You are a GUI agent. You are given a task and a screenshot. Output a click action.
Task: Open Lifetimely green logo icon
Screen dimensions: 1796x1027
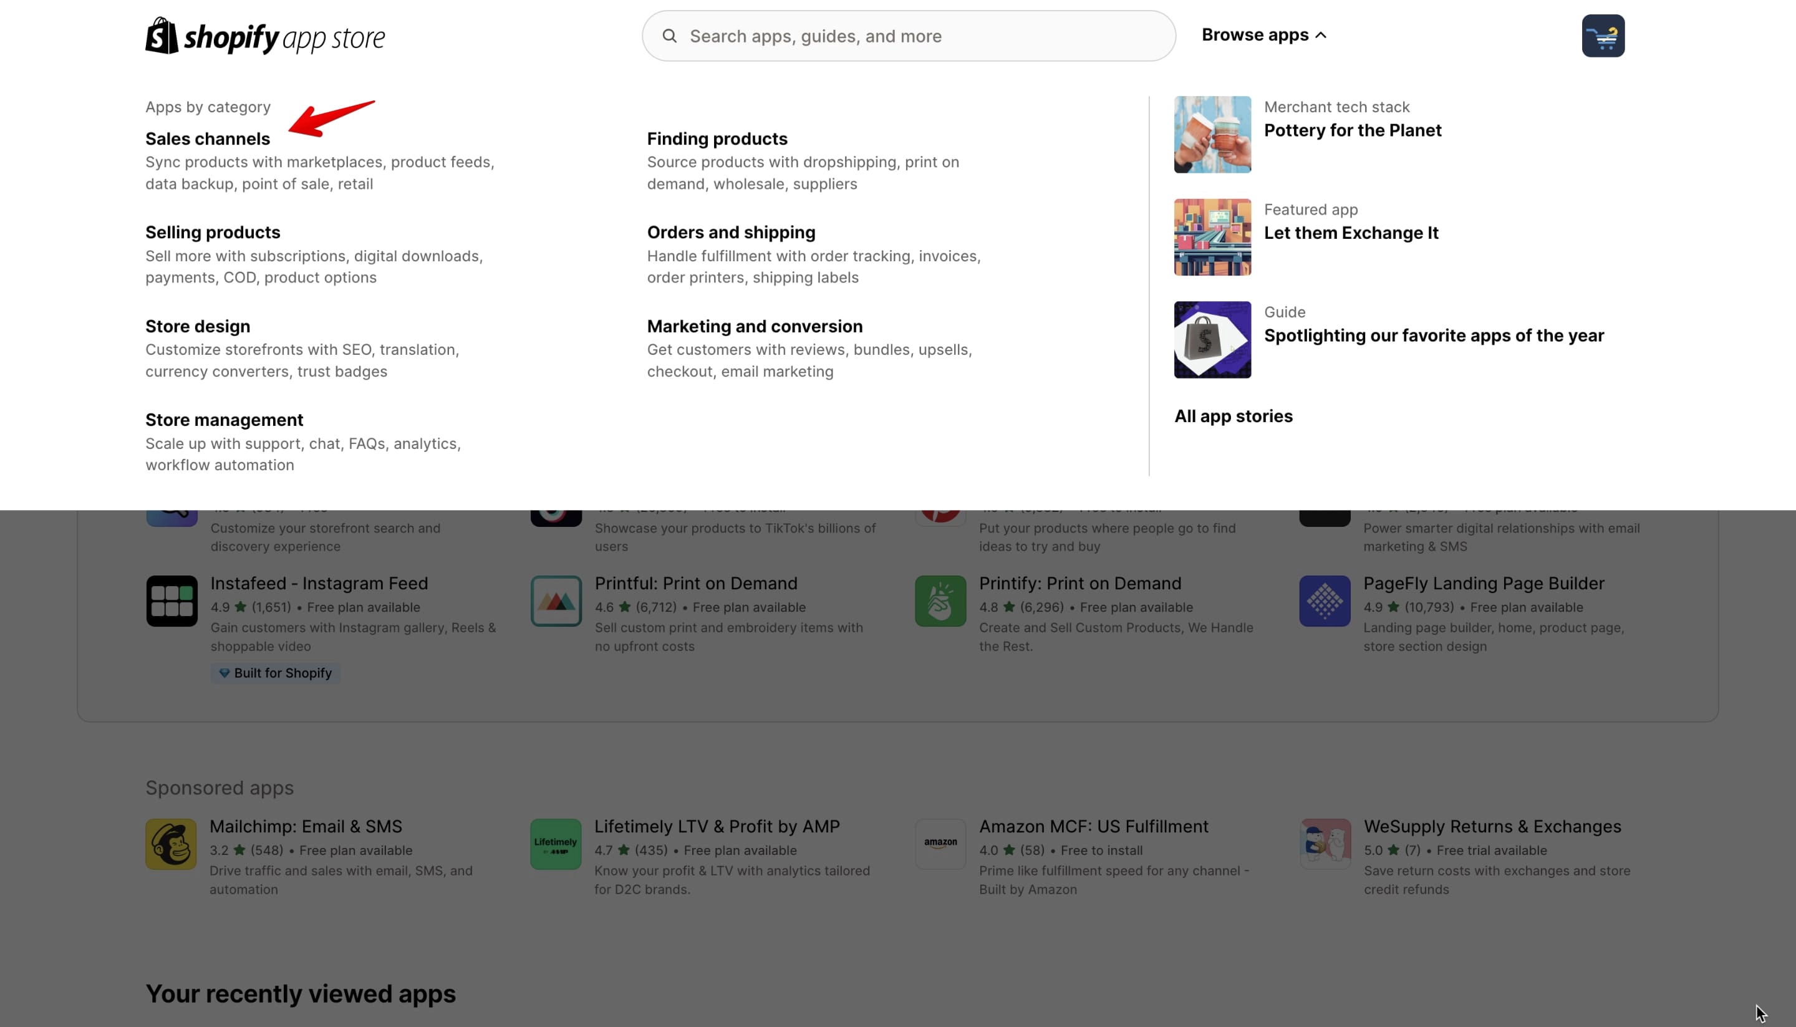pos(556,844)
